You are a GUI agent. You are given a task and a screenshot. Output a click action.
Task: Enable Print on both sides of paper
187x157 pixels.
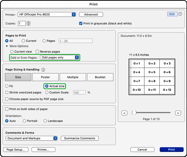coord(7,109)
